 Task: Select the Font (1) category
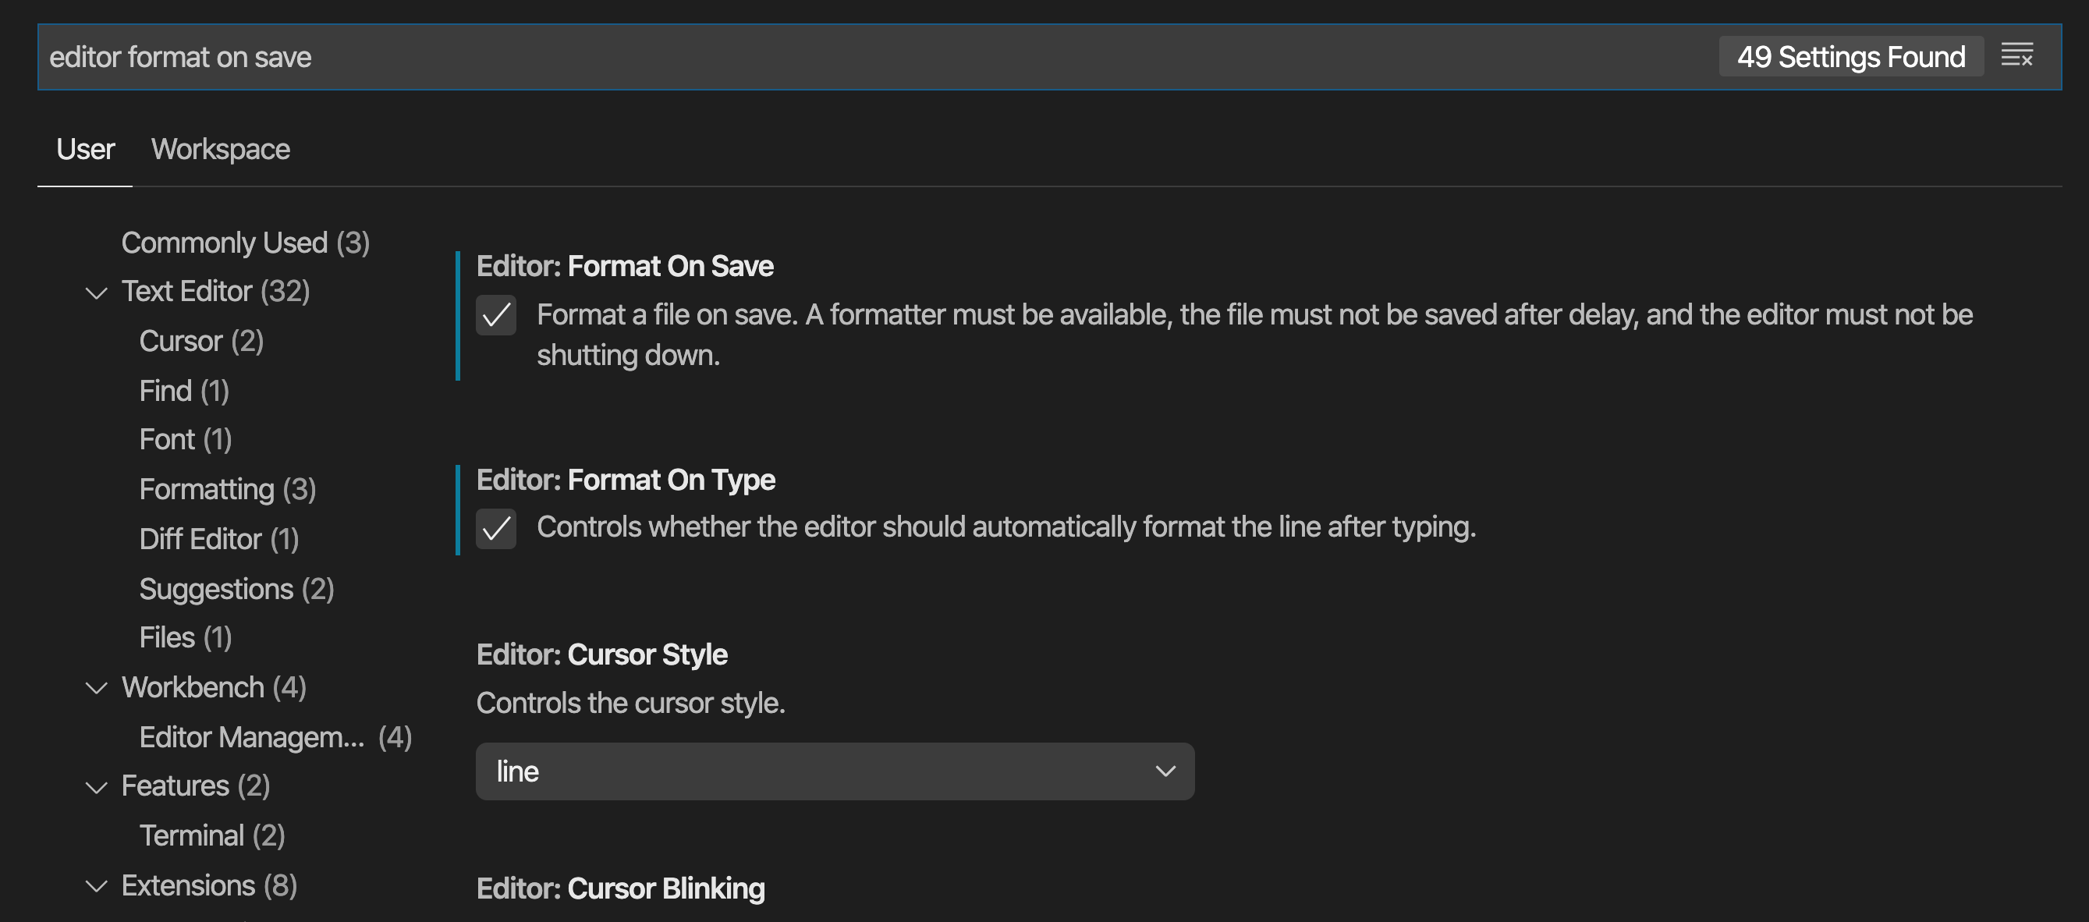186,439
